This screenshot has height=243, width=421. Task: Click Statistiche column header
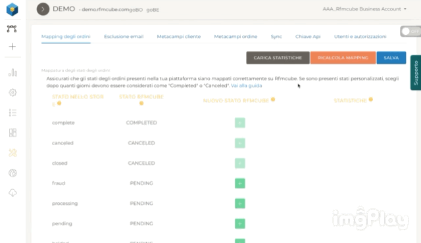click(350, 100)
